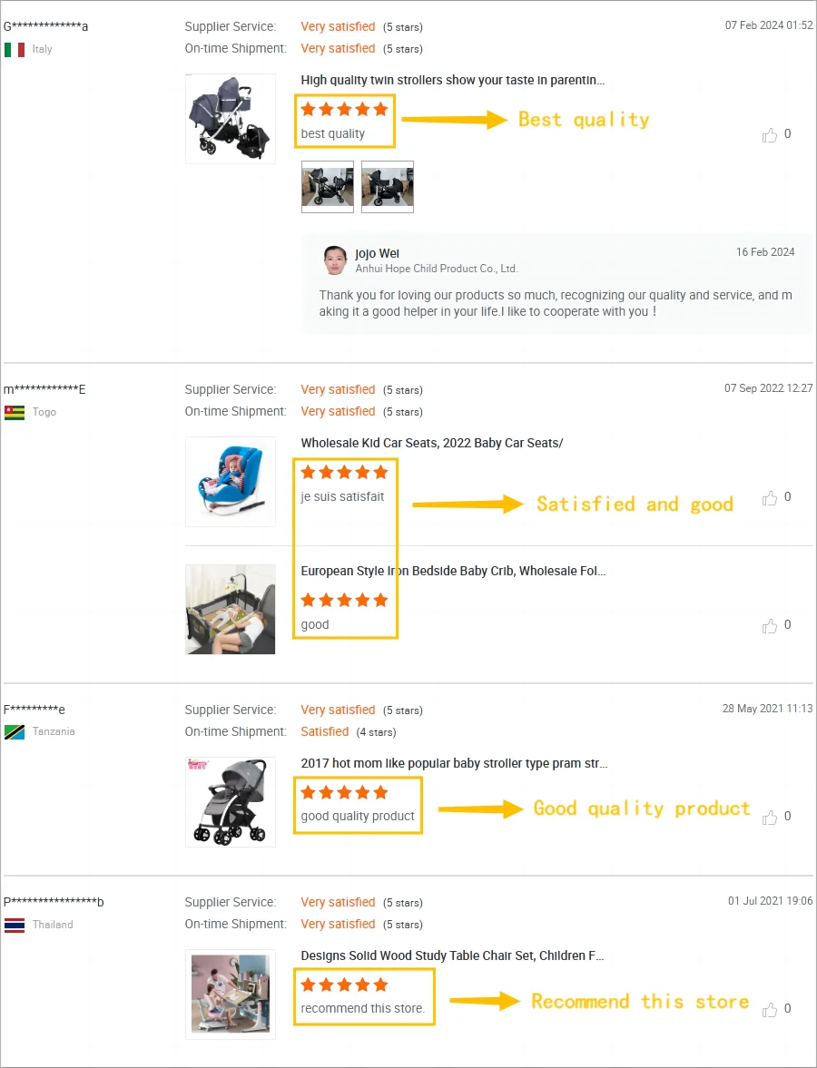Open the study table chair set thumbnail

(231, 995)
